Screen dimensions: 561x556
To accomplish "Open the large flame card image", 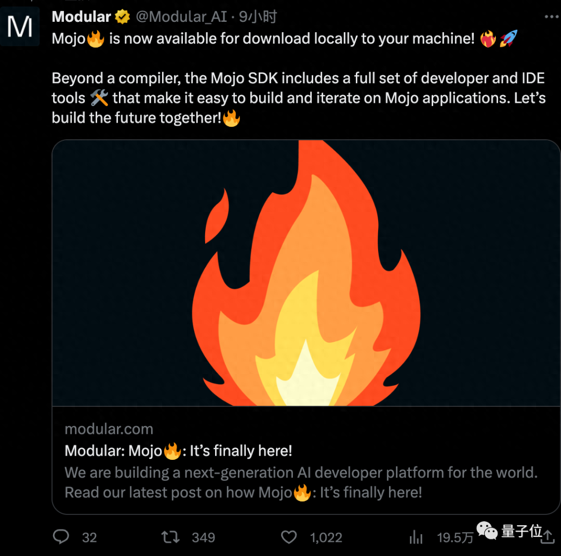I will [x=306, y=273].
